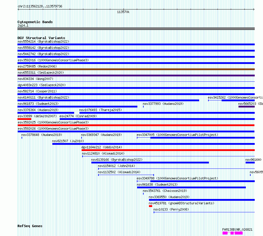Image resolution: width=263 pixels, height=236 pixels.
Task: Open esv3349788 (1000GenomesConsortiumPilotProject) variant
Action: point(177,178)
